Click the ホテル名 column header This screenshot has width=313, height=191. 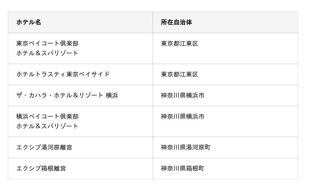click(x=29, y=22)
